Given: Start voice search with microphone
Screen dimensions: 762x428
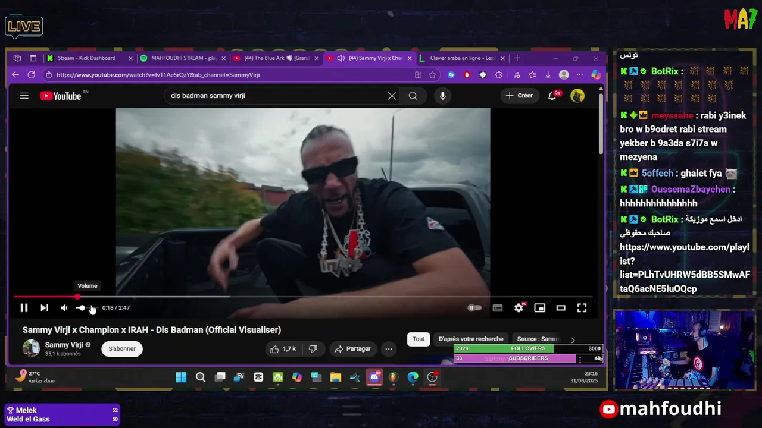Looking at the screenshot, I should (x=442, y=96).
